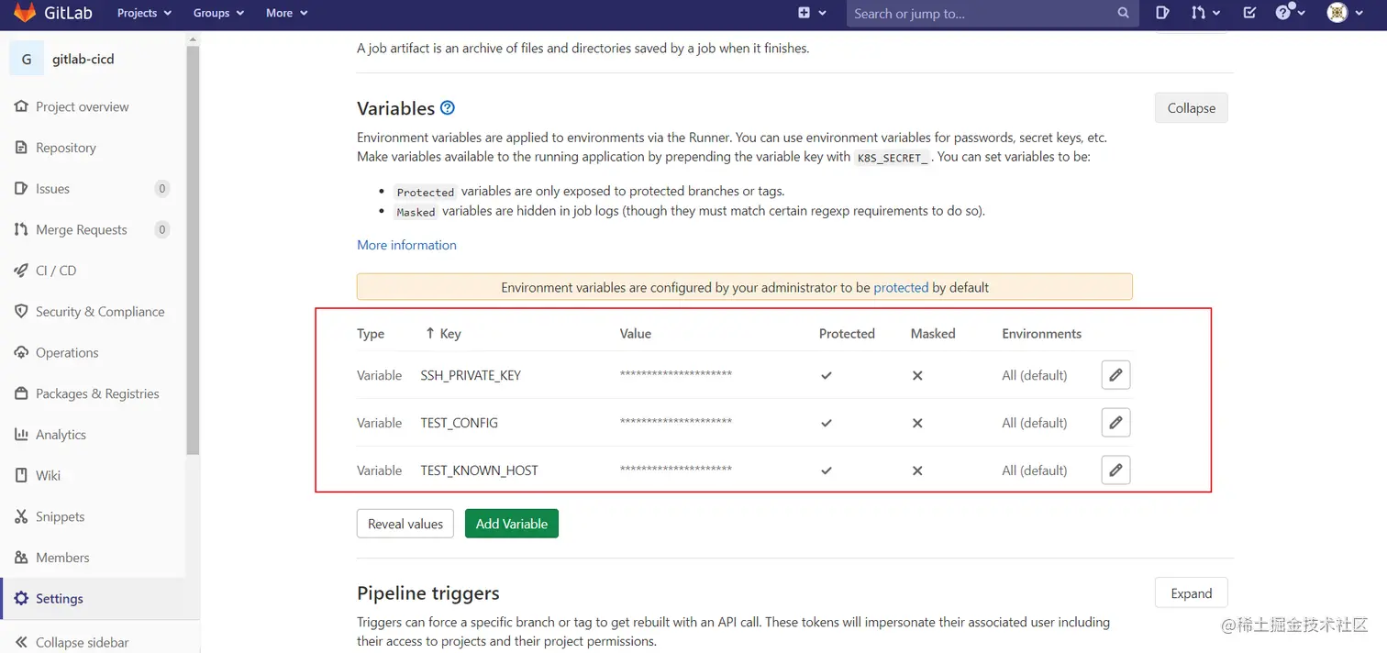The image size is (1387, 653).
Task: Open the Projects dropdown menu
Action: [143, 13]
